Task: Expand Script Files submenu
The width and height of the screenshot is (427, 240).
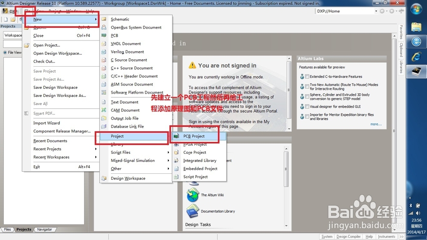Action: pos(136,152)
